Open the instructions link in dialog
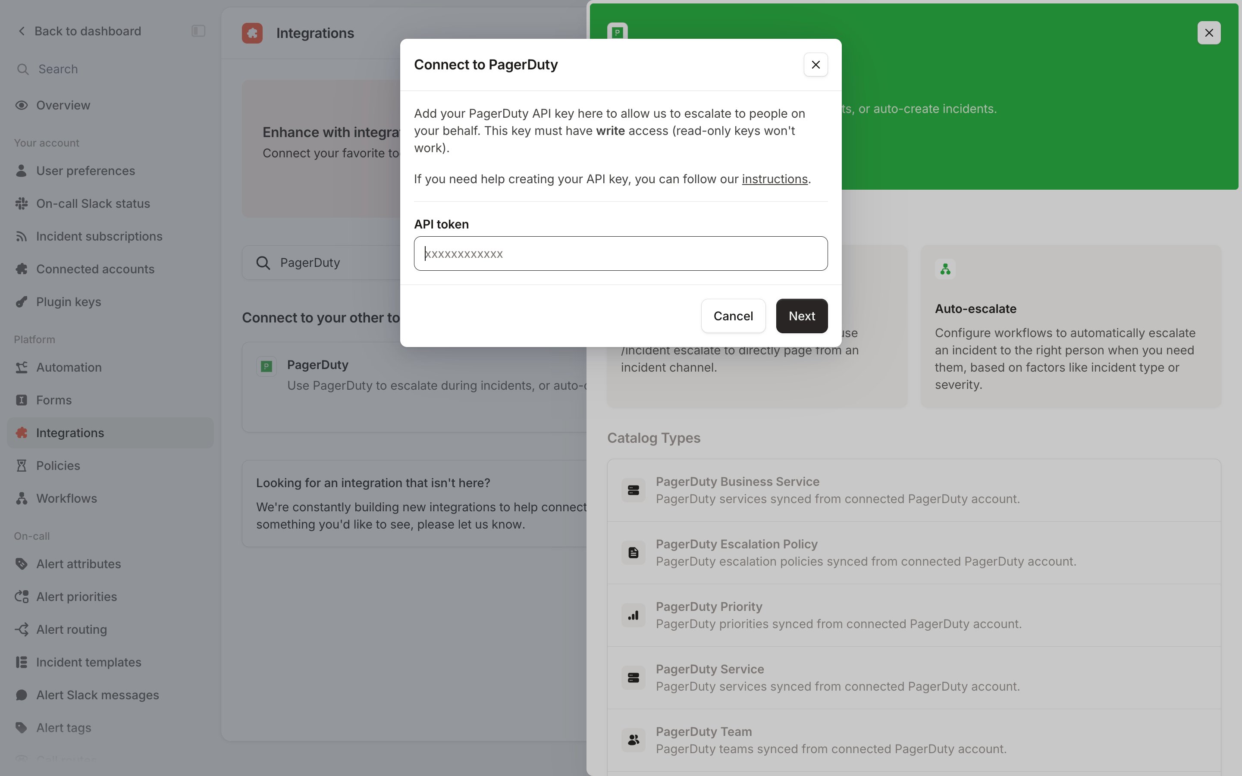Image resolution: width=1242 pixels, height=776 pixels. click(775, 179)
